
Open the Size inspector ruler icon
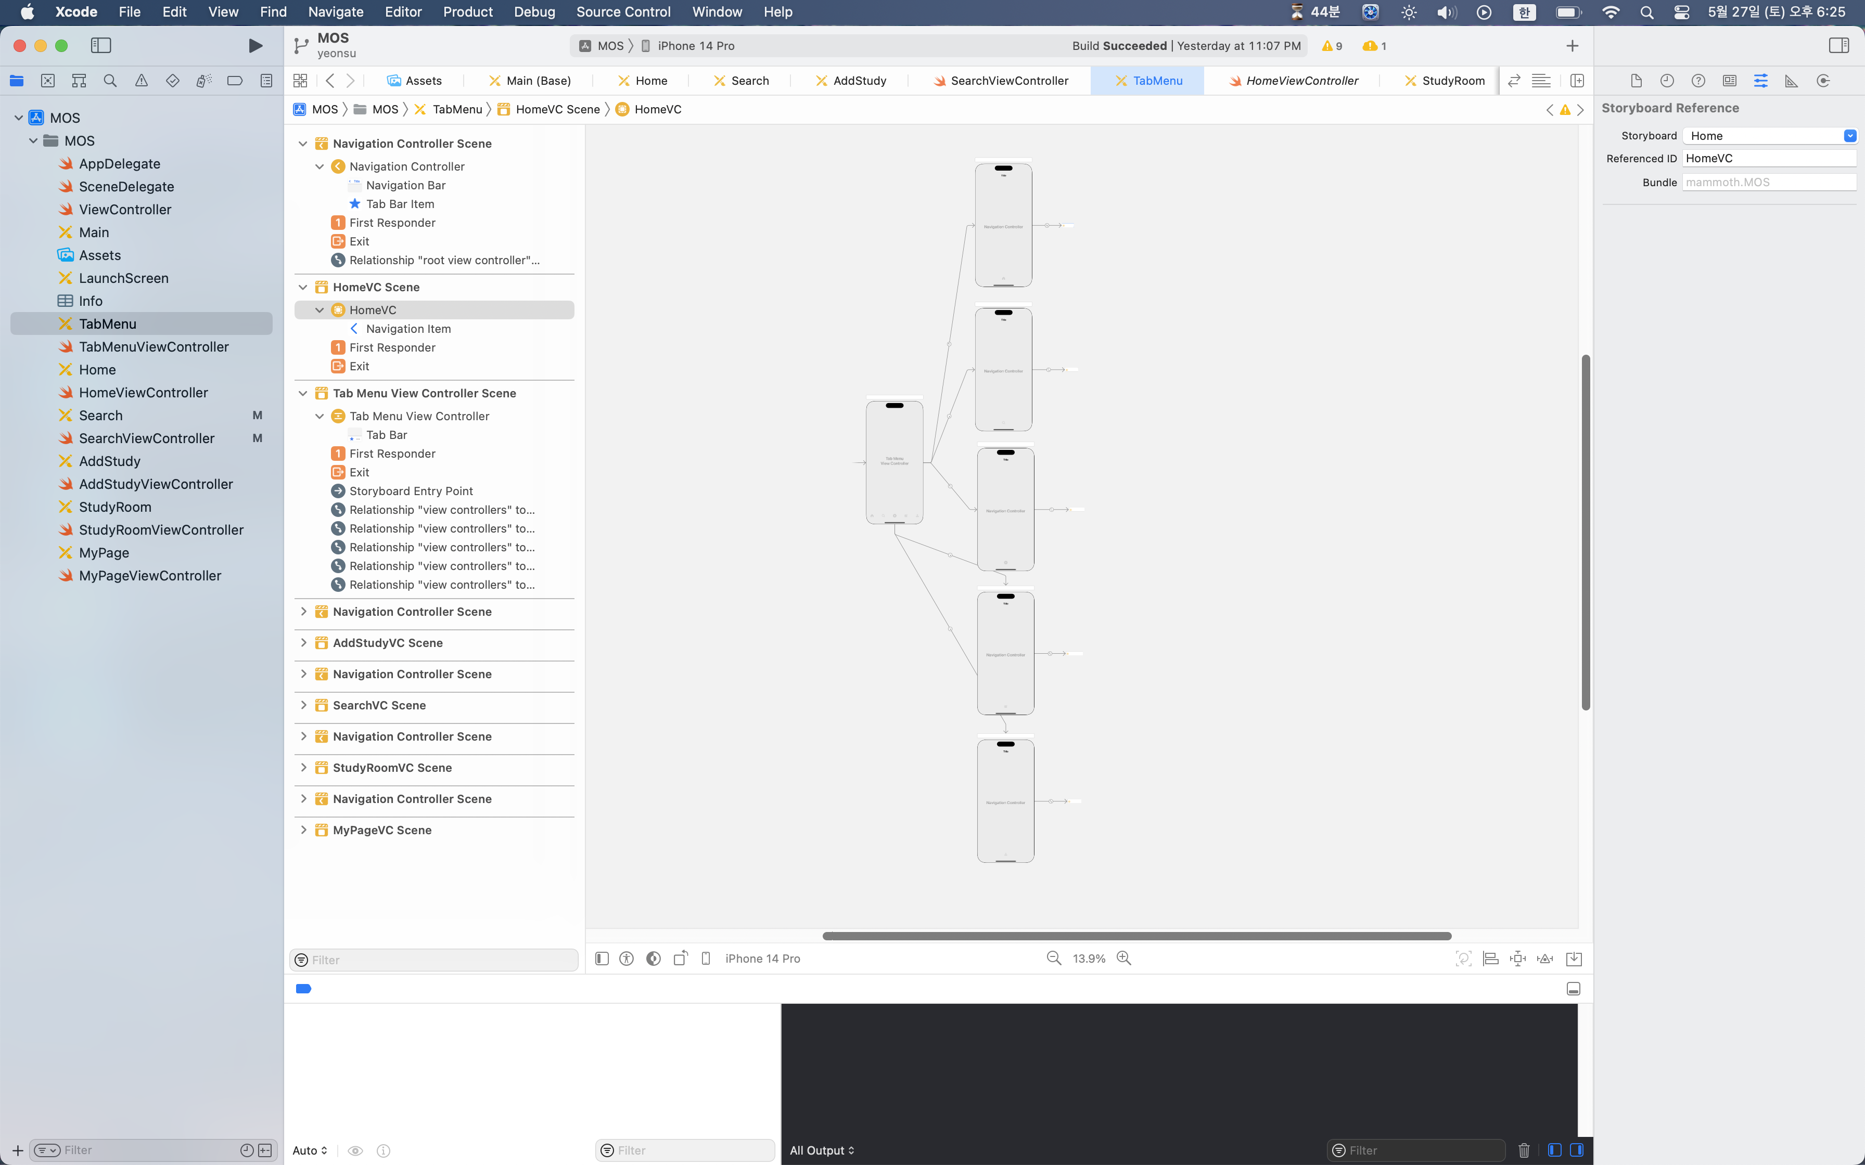click(x=1792, y=81)
